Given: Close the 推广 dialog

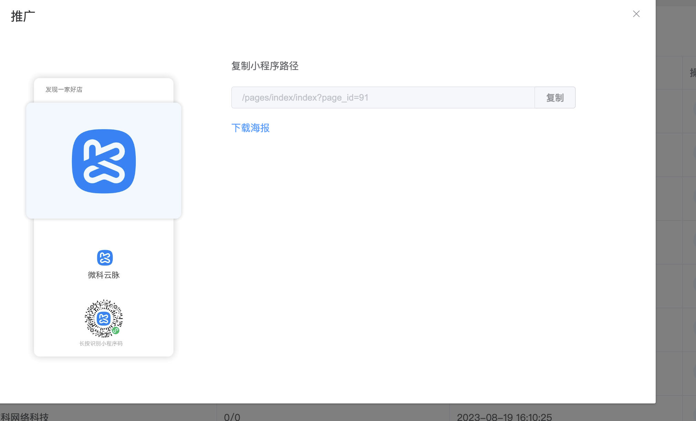Looking at the screenshot, I should pyautogui.click(x=636, y=14).
